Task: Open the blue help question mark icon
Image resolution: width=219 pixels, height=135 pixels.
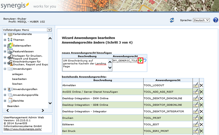Action: 215,20
